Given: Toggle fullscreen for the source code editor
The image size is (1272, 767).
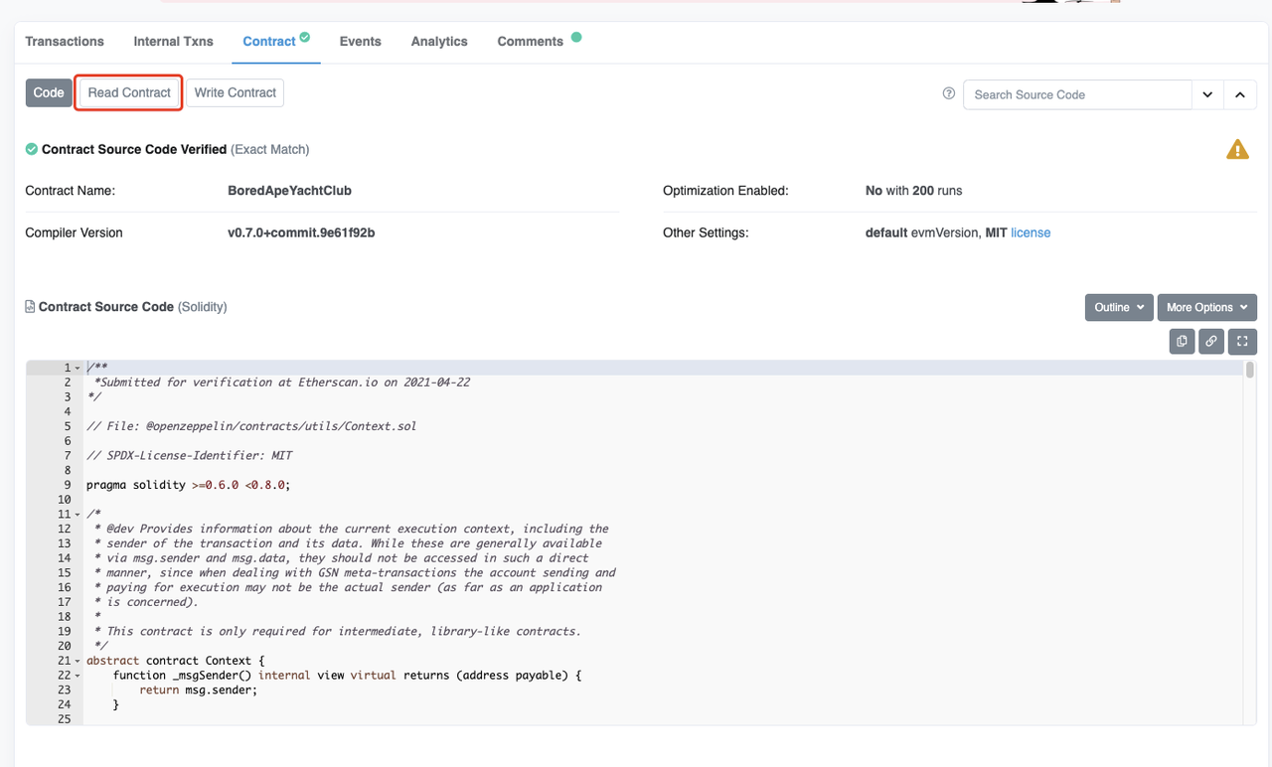Looking at the screenshot, I should click(x=1242, y=341).
